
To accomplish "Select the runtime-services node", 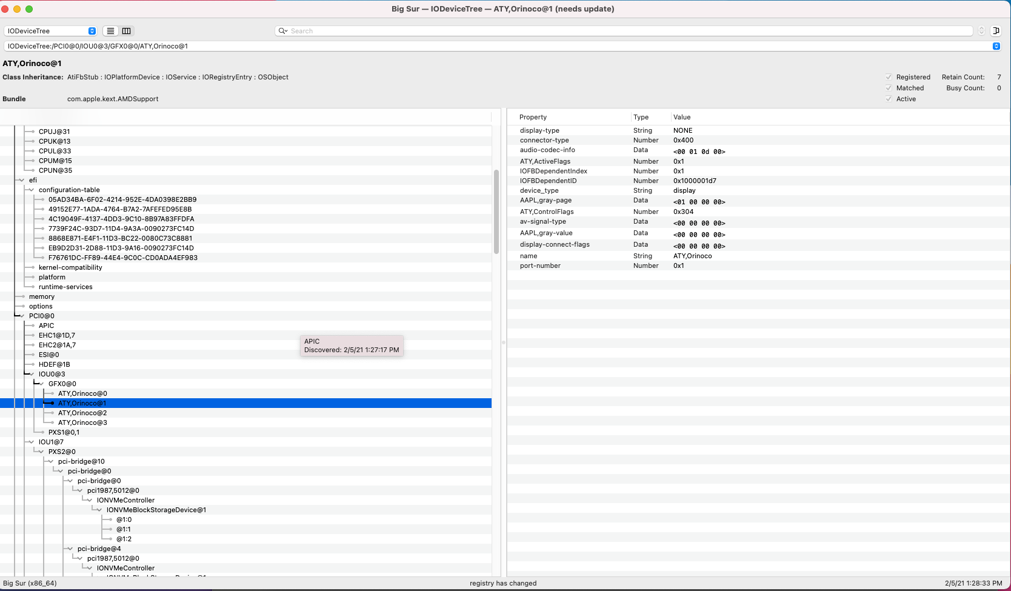I will pos(65,287).
